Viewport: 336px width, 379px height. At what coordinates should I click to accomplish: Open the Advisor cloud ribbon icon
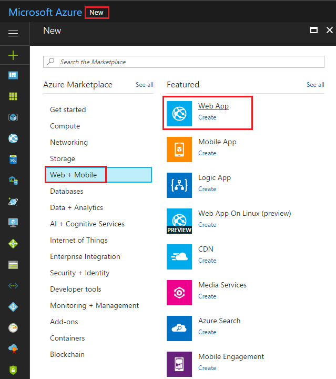pos(13,349)
